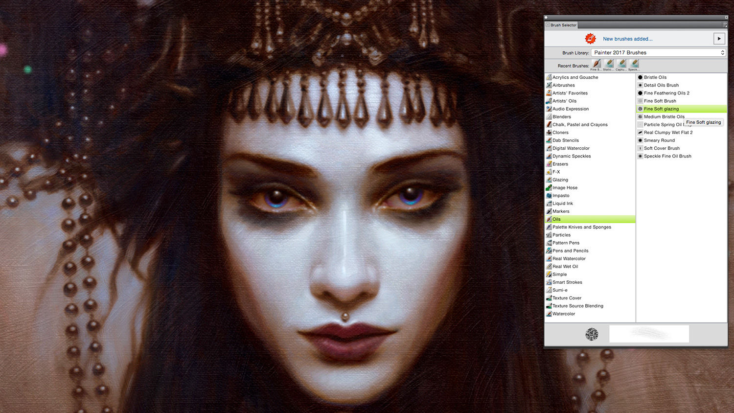Open the New brushes added link

(x=627, y=39)
